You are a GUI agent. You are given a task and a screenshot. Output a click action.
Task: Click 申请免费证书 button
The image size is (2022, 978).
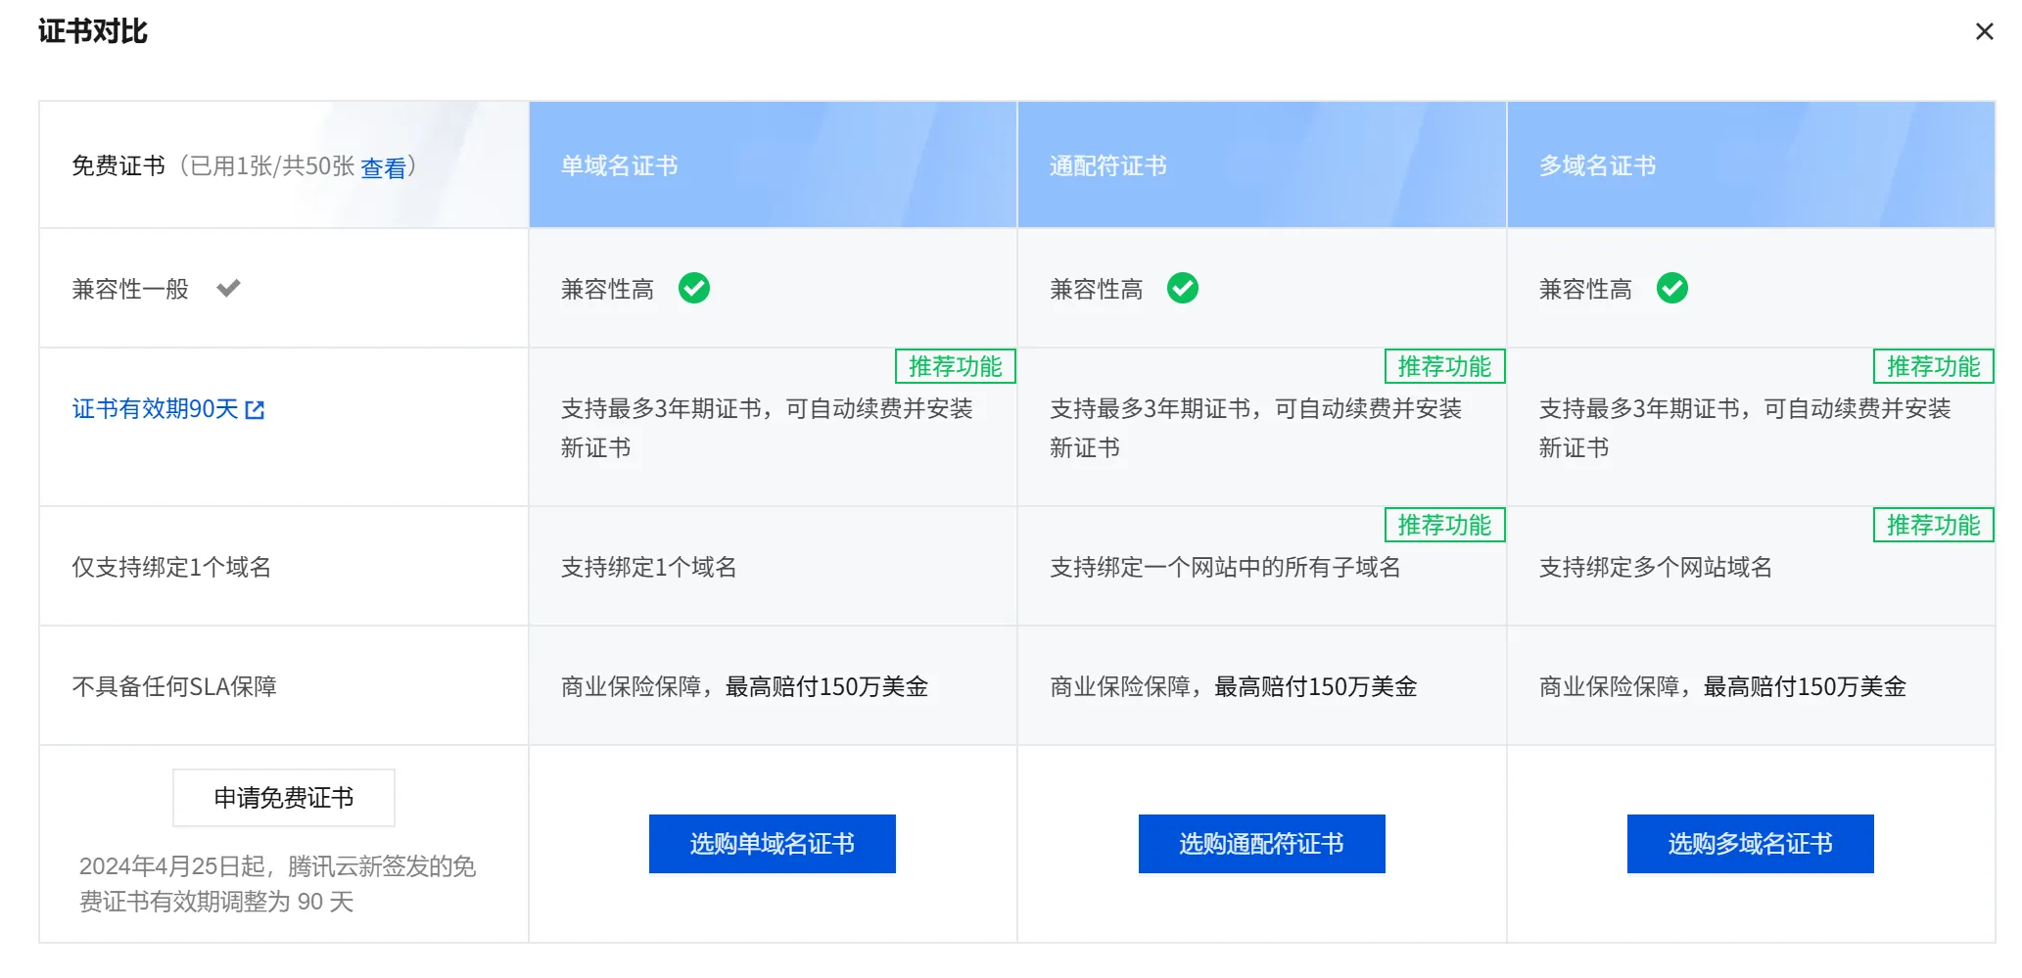[284, 798]
